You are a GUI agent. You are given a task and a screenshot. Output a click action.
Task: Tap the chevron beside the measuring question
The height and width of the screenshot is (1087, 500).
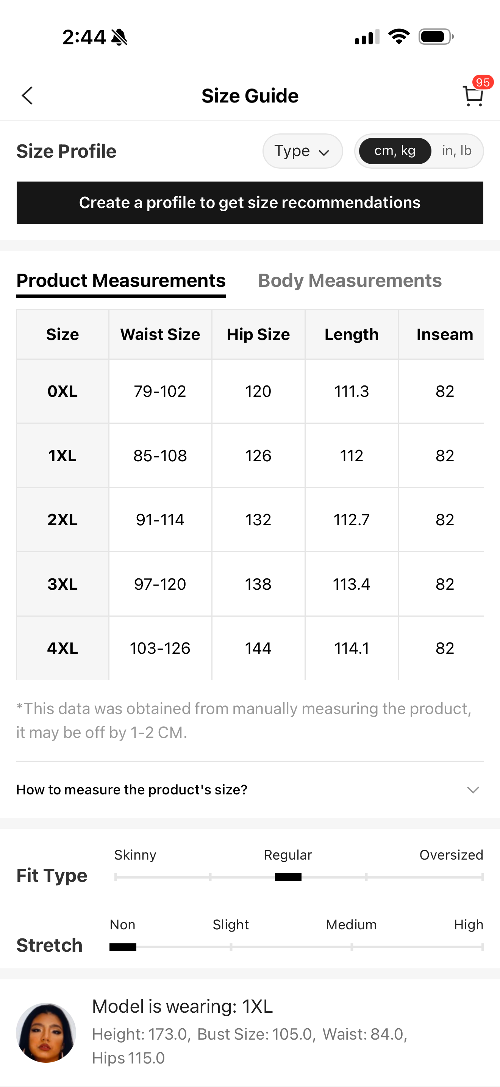(x=473, y=789)
